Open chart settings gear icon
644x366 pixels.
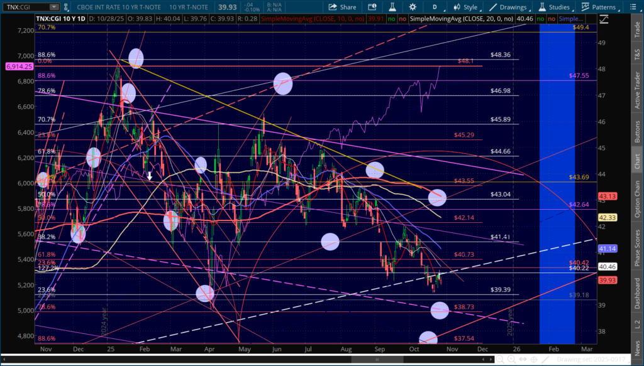pyautogui.click(x=413, y=7)
